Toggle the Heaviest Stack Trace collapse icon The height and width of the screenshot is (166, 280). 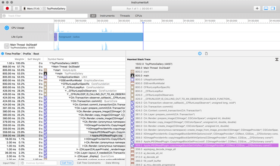point(277,59)
